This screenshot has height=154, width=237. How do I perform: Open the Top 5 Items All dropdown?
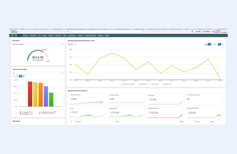tap(38, 73)
